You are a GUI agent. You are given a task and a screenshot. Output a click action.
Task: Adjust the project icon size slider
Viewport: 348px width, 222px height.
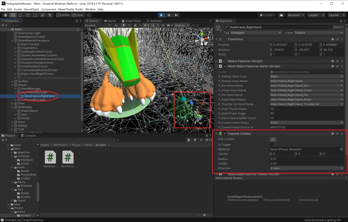pyautogui.click(x=204, y=215)
